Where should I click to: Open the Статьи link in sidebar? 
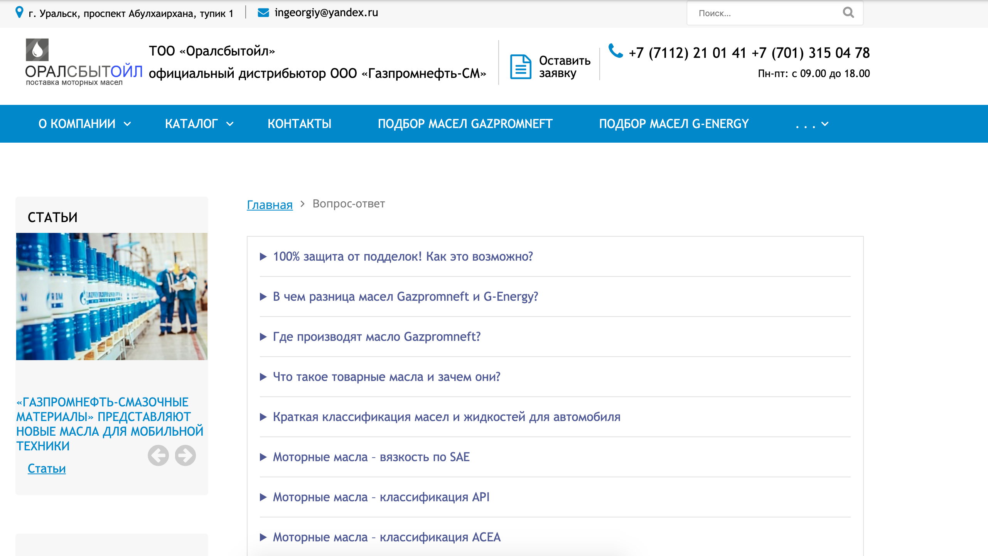point(47,468)
